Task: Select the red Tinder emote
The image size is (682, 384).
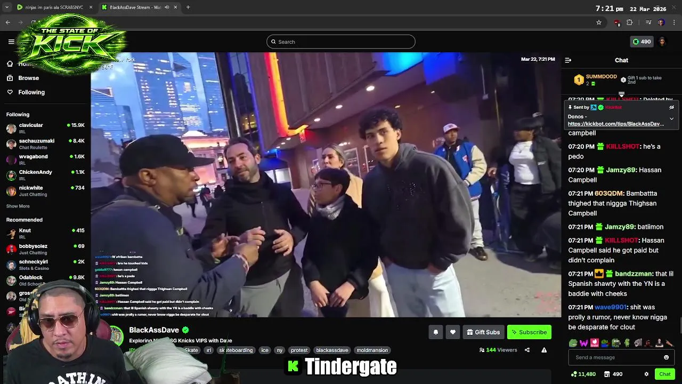Action: (x=595, y=343)
